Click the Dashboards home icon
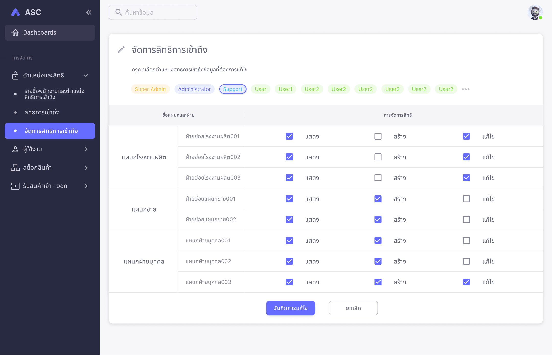 click(x=15, y=32)
